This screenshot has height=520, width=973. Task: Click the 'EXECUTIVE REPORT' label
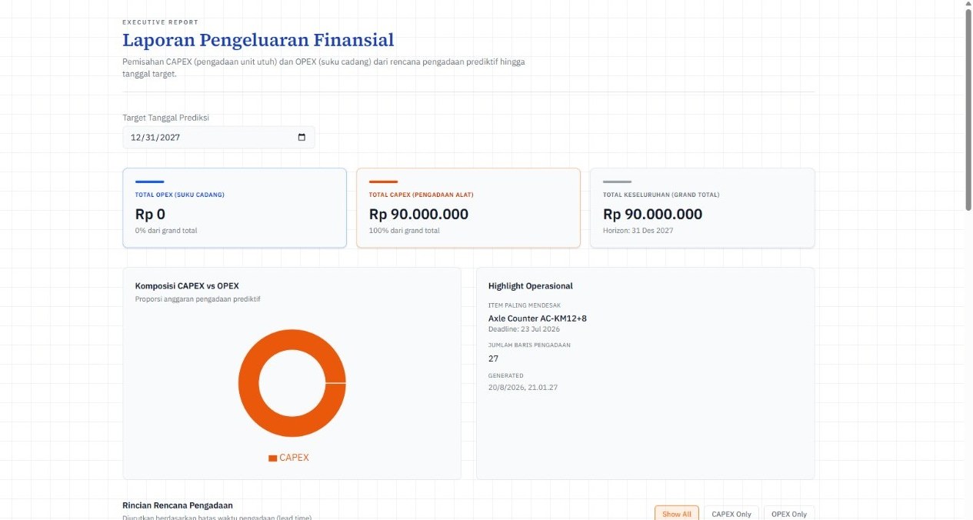coord(160,22)
